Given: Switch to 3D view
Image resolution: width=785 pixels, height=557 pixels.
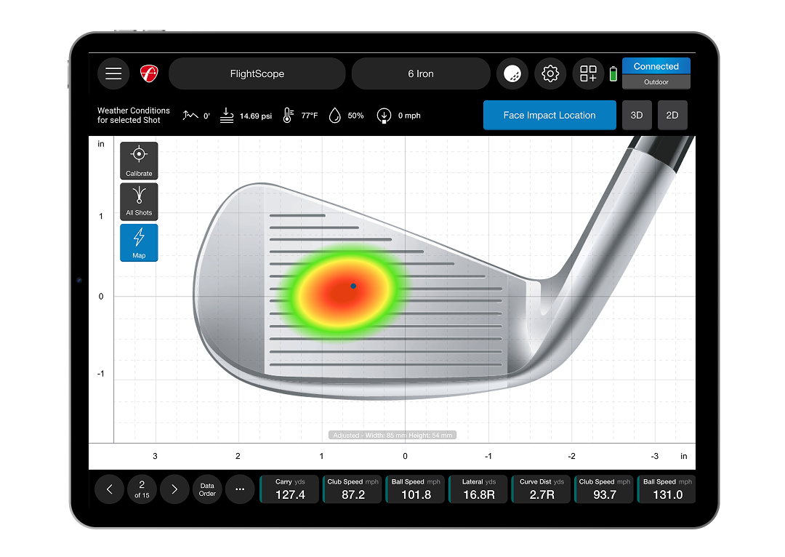Looking at the screenshot, I should [637, 115].
